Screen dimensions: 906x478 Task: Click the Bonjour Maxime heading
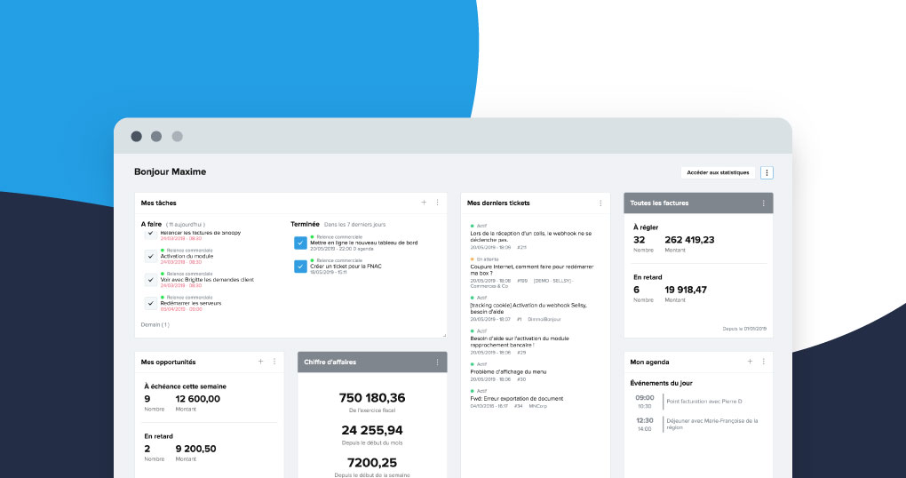click(x=170, y=171)
